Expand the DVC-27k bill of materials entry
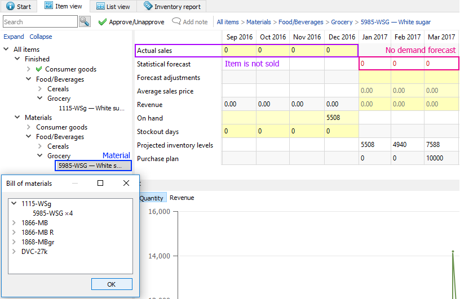Image resolution: width=460 pixels, height=299 pixels. (x=14, y=251)
